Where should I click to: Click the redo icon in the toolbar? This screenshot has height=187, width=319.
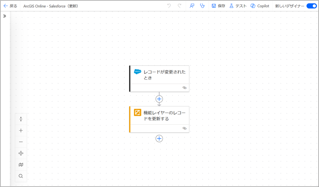point(180,5)
